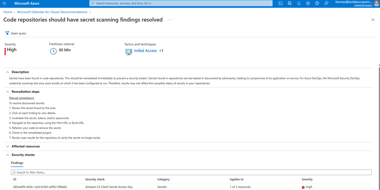
Task: Click the Manual remediation heading
Action: pos(22,98)
